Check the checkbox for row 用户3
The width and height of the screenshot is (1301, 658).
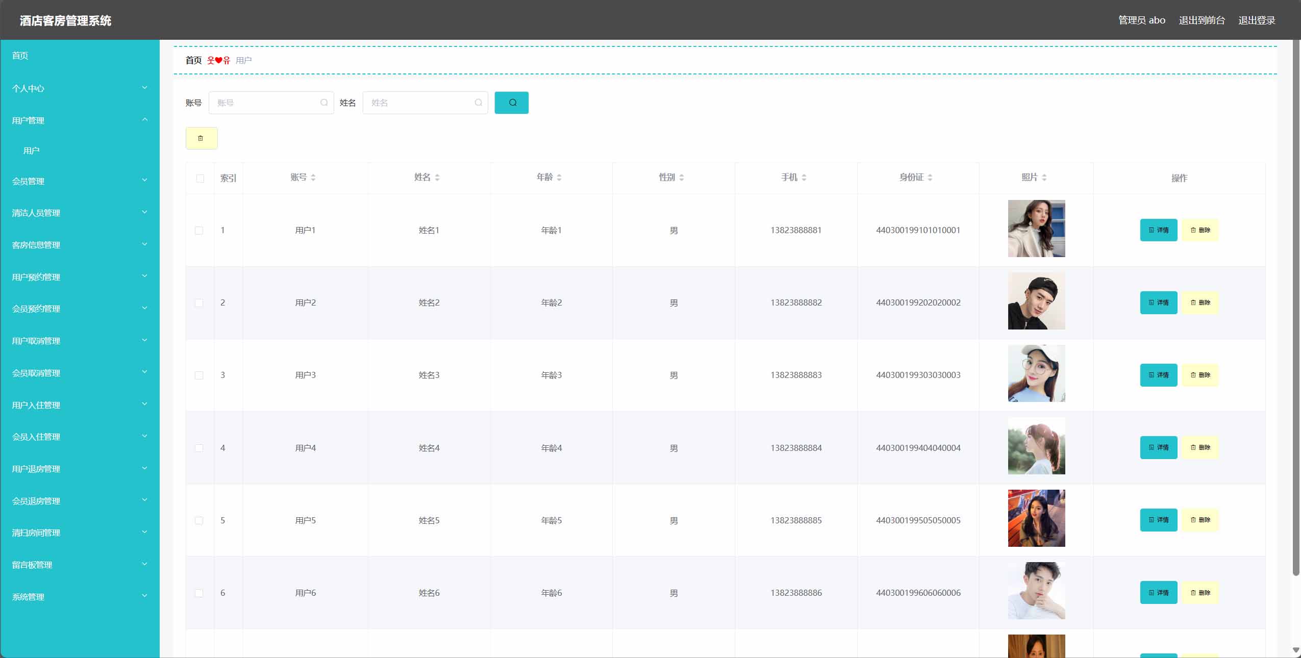(x=199, y=375)
